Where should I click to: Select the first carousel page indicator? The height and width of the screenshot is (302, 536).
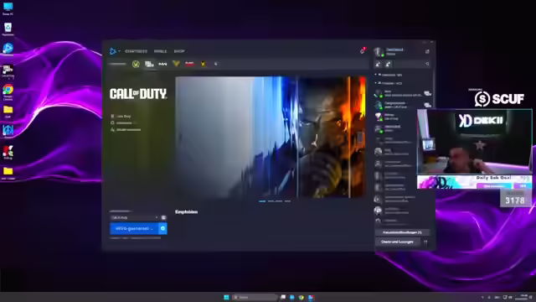coord(262,201)
